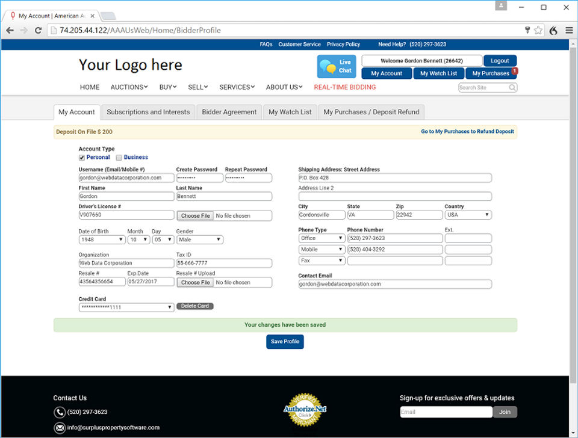Screen dimensions: 578x438
Task: Go to HOME in navigation
Action: point(90,87)
